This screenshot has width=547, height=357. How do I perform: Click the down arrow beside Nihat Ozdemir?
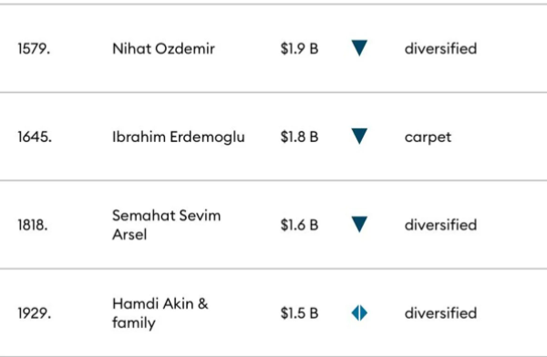(359, 48)
